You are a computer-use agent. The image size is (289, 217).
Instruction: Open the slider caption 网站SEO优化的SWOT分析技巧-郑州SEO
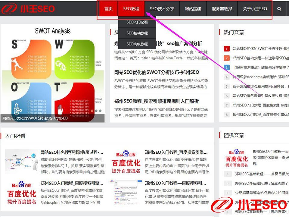coord(35,118)
